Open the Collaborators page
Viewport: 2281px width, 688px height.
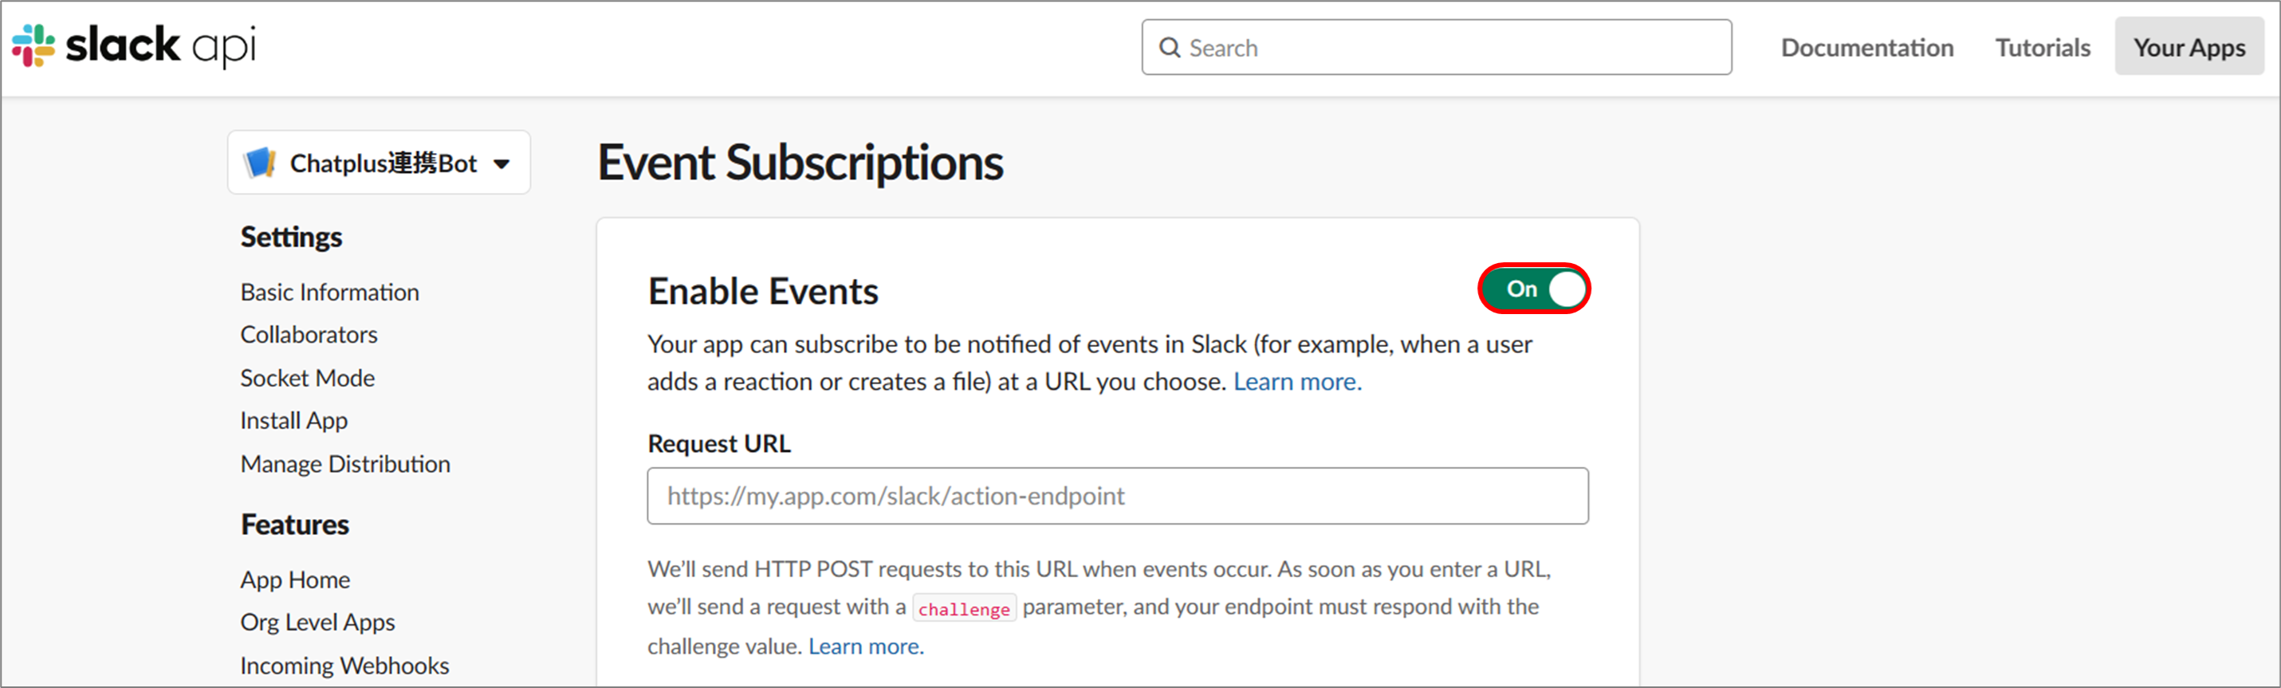click(x=309, y=335)
